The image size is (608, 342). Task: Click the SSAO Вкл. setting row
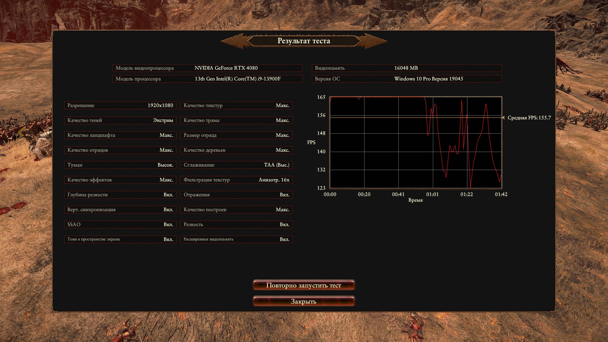pyautogui.click(x=120, y=225)
